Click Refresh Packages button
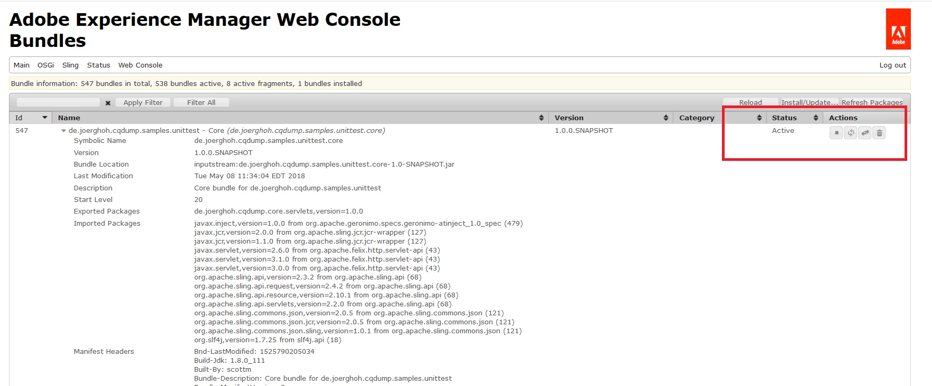The width and height of the screenshot is (932, 386). click(x=872, y=102)
